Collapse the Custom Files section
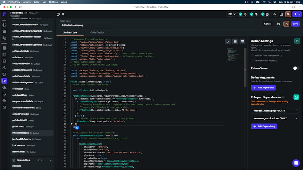 point(51,160)
